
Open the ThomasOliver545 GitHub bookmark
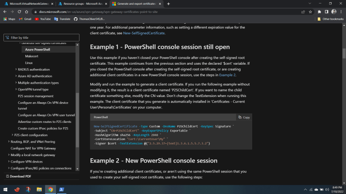[90, 19]
